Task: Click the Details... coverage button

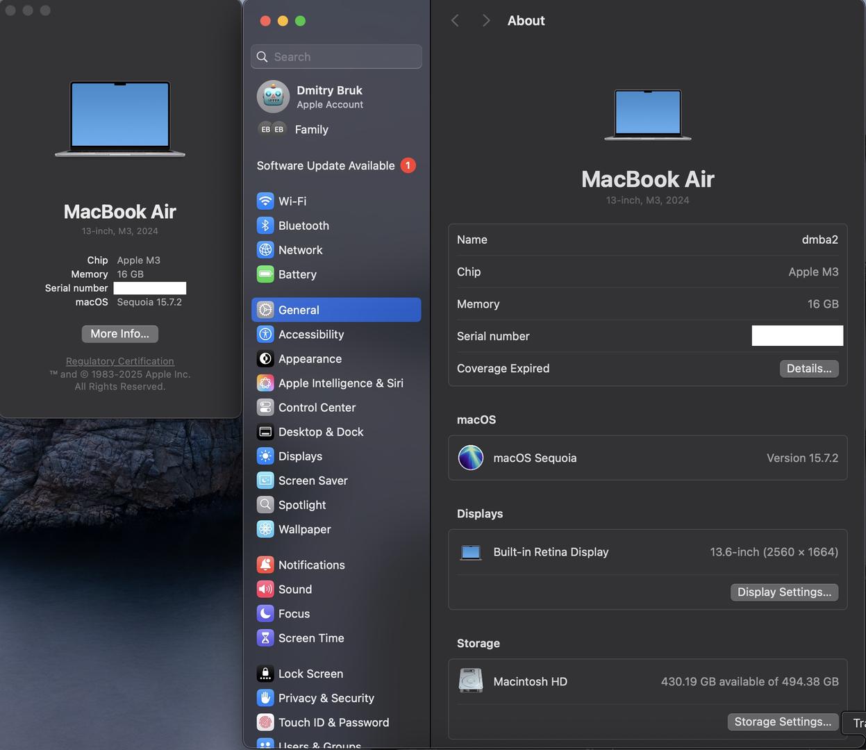Action: point(808,369)
